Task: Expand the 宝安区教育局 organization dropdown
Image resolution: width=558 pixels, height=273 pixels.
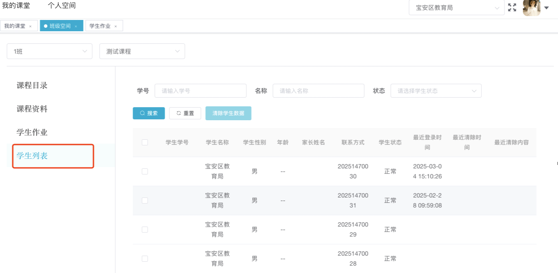Action: (x=456, y=8)
